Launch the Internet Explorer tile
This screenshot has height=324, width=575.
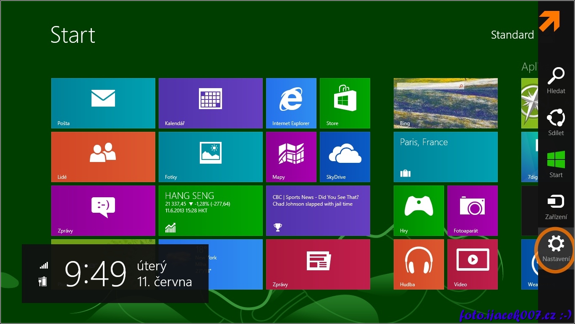[291, 103]
